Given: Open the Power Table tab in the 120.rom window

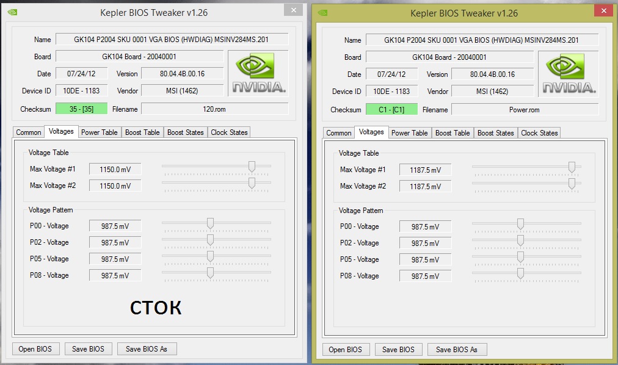Looking at the screenshot, I should coord(99,132).
